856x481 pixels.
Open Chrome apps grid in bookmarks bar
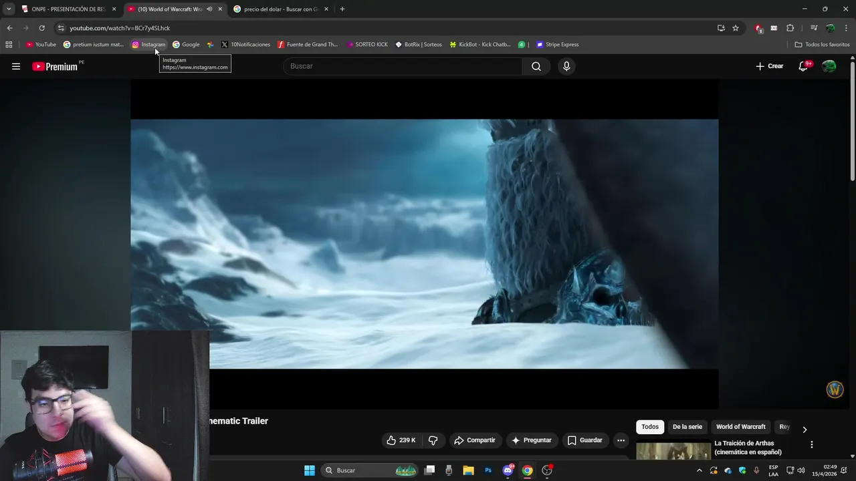pos(9,45)
